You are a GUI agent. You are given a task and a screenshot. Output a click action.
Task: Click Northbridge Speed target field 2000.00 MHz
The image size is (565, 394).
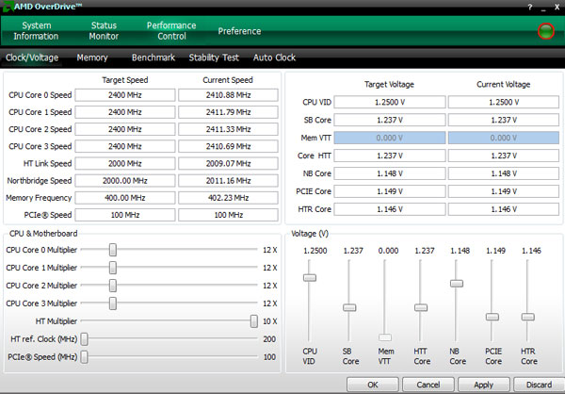[x=125, y=181]
